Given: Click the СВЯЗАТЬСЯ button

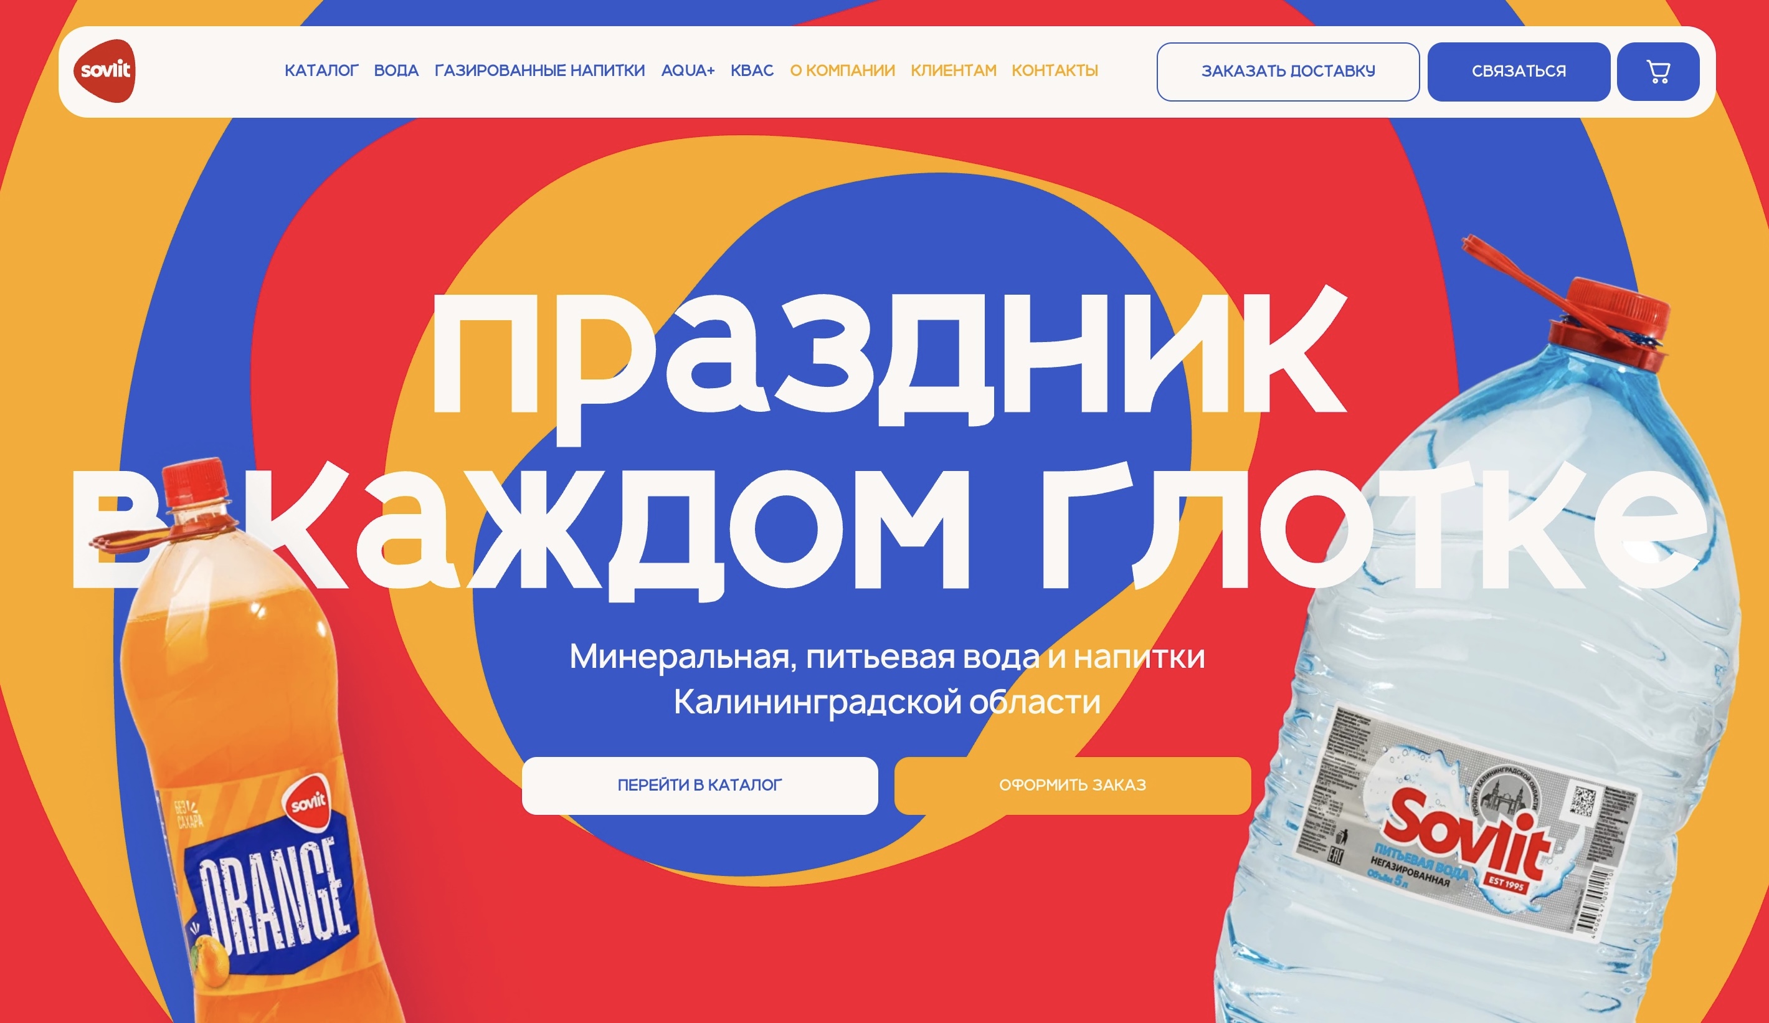Looking at the screenshot, I should click(x=1519, y=72).
